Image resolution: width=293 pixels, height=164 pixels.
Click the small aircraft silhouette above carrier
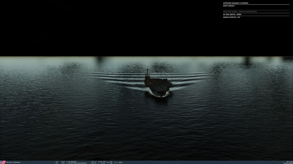128,66
